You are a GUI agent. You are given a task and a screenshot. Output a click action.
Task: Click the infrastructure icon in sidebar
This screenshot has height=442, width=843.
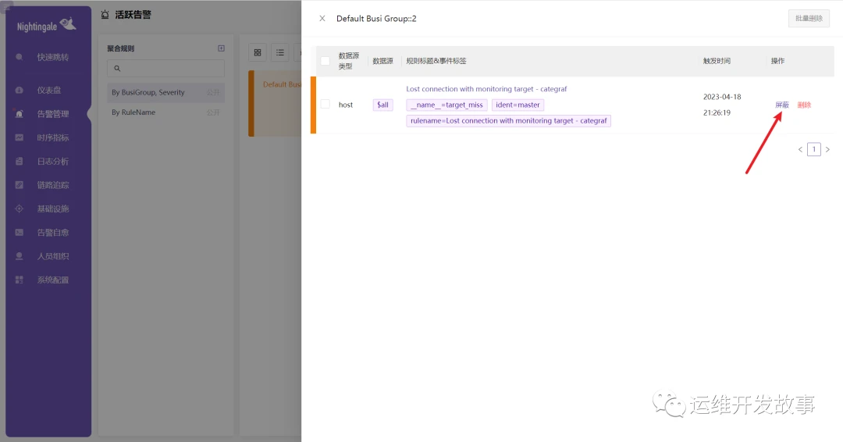[20, 209]
